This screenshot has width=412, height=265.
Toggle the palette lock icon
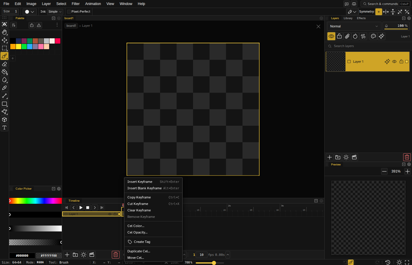click(32, 25)
